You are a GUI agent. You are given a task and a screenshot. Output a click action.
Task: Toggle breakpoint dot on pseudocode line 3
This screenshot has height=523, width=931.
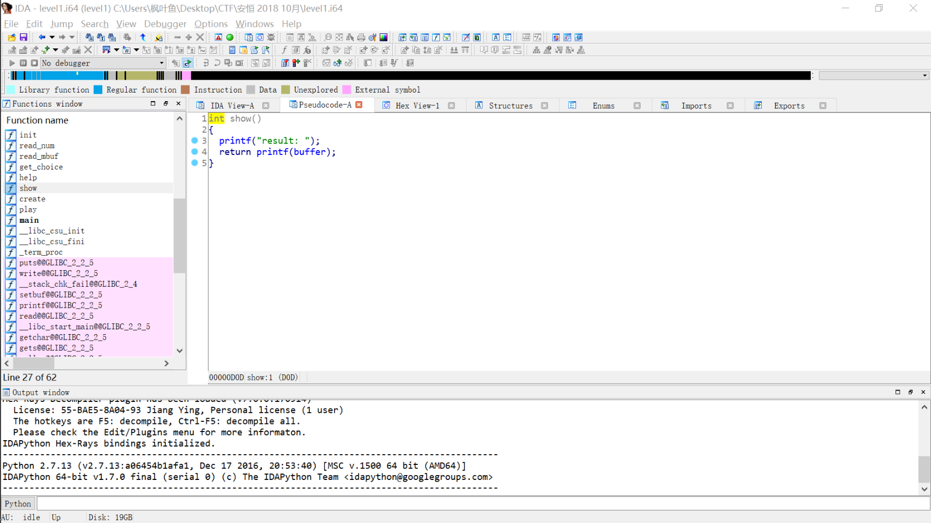(195, 140)
